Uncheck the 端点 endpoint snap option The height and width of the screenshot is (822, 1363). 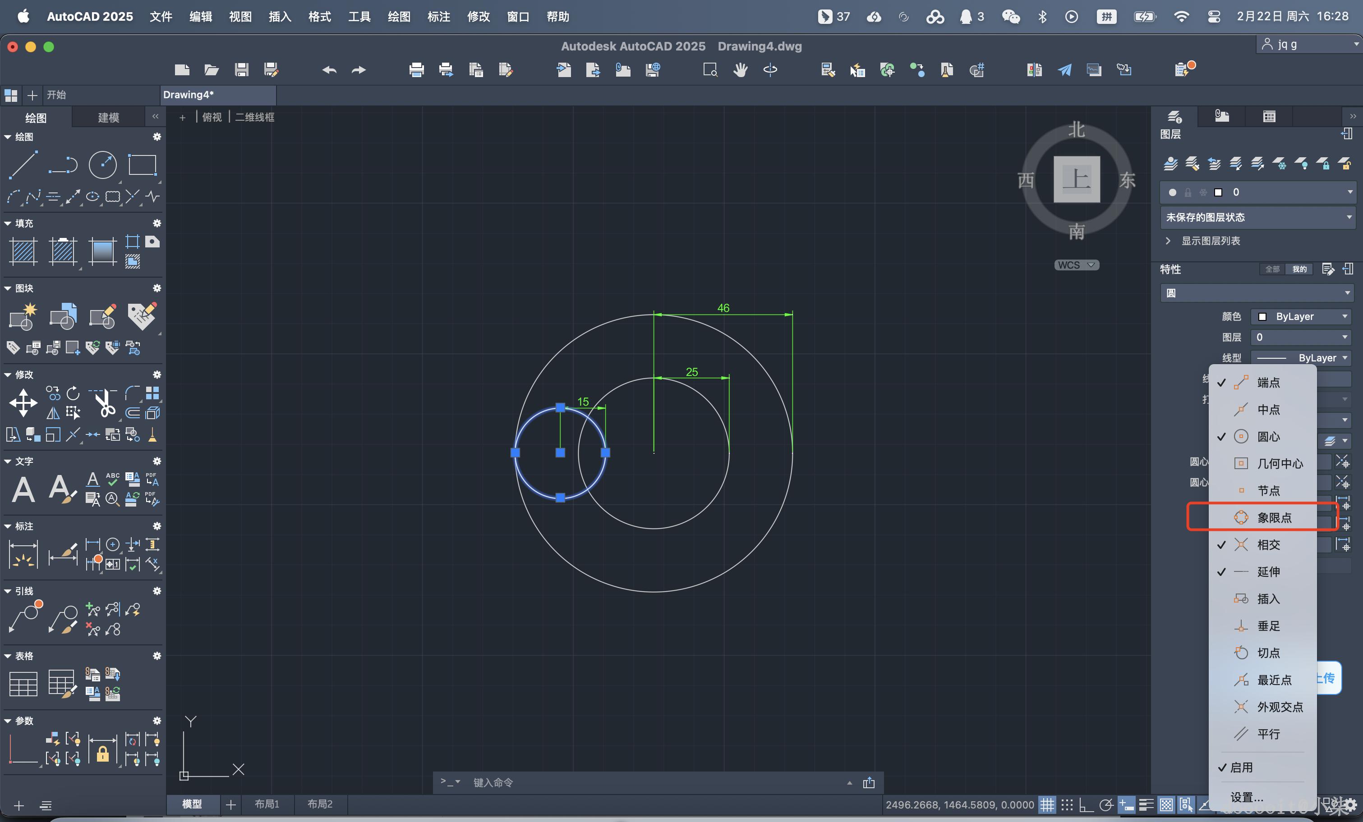click(x=1268, y=383)
